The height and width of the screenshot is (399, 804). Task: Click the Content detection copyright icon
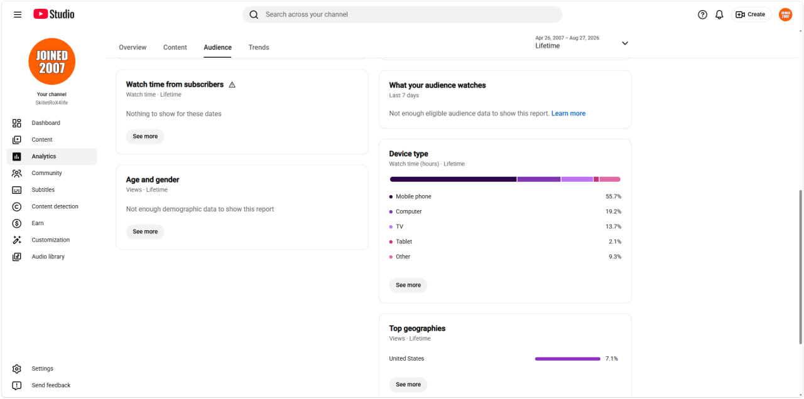click(x=17, y=206)
